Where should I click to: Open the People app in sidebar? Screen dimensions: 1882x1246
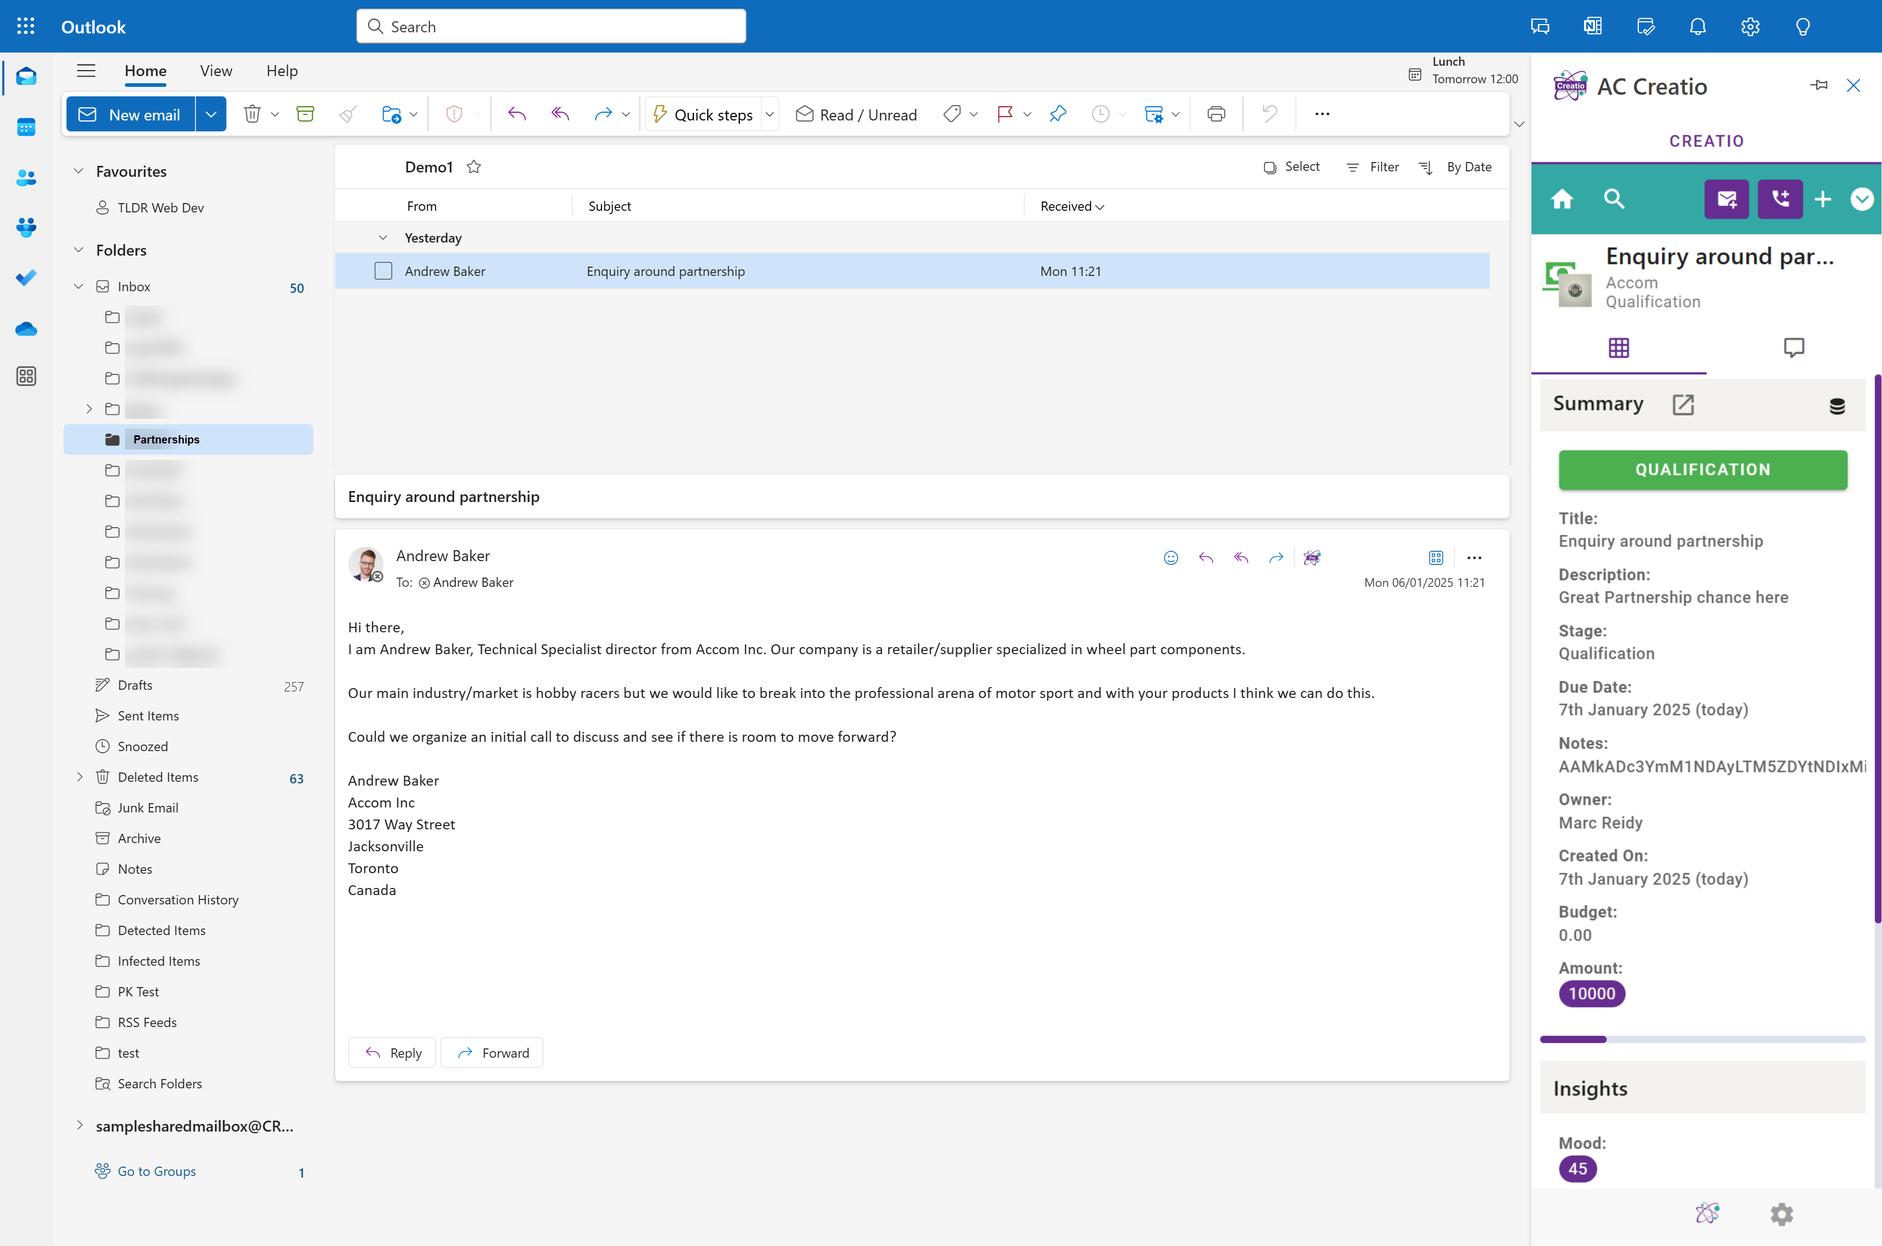point(26,178)
